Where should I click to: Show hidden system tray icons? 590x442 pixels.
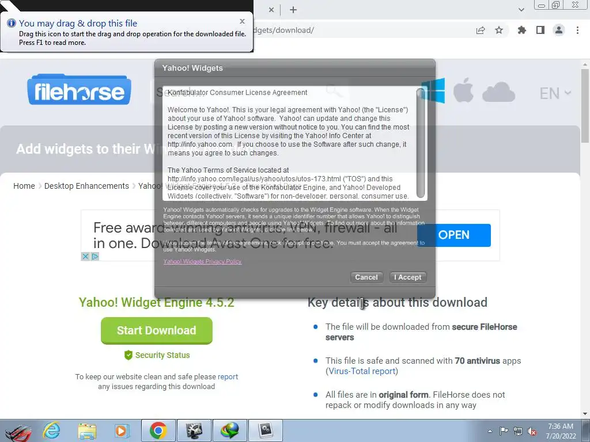tap(490, 431)
